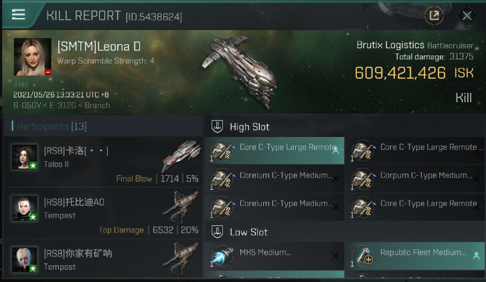Click the Low Slot section icon
The image size is (486, 282).
pos(217,232)
